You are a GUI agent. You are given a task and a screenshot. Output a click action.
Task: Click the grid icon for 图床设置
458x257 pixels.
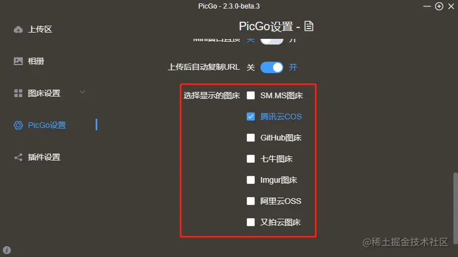click(x=18, y=93)
